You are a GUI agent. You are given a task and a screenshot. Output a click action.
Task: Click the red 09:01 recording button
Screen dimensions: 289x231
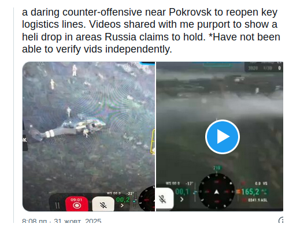coord(77,204)
